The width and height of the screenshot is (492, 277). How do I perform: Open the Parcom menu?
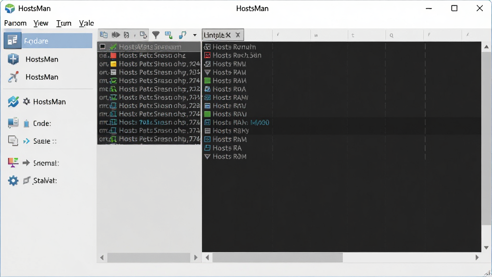pos(15,23)
